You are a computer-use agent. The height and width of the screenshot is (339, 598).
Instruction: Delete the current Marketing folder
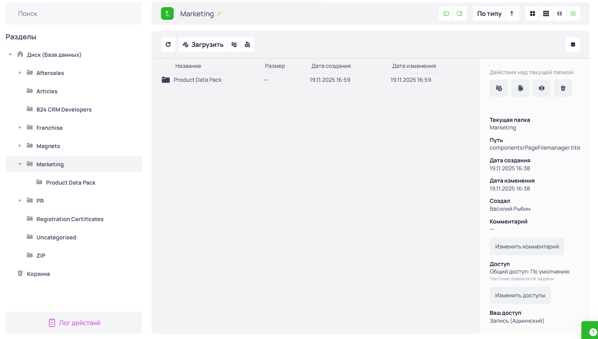point(563,88)
